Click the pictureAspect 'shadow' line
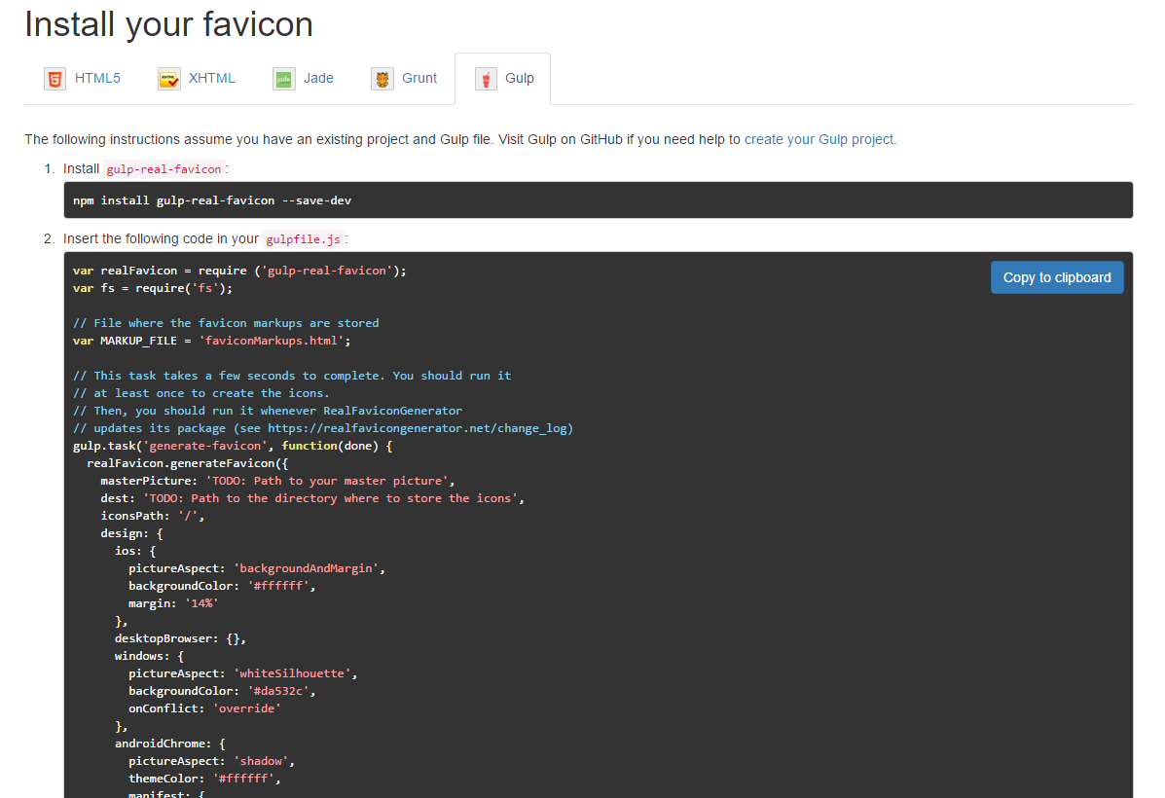Image resolution: width=1165 pixels, height=798 pixels. pos(211,762)
